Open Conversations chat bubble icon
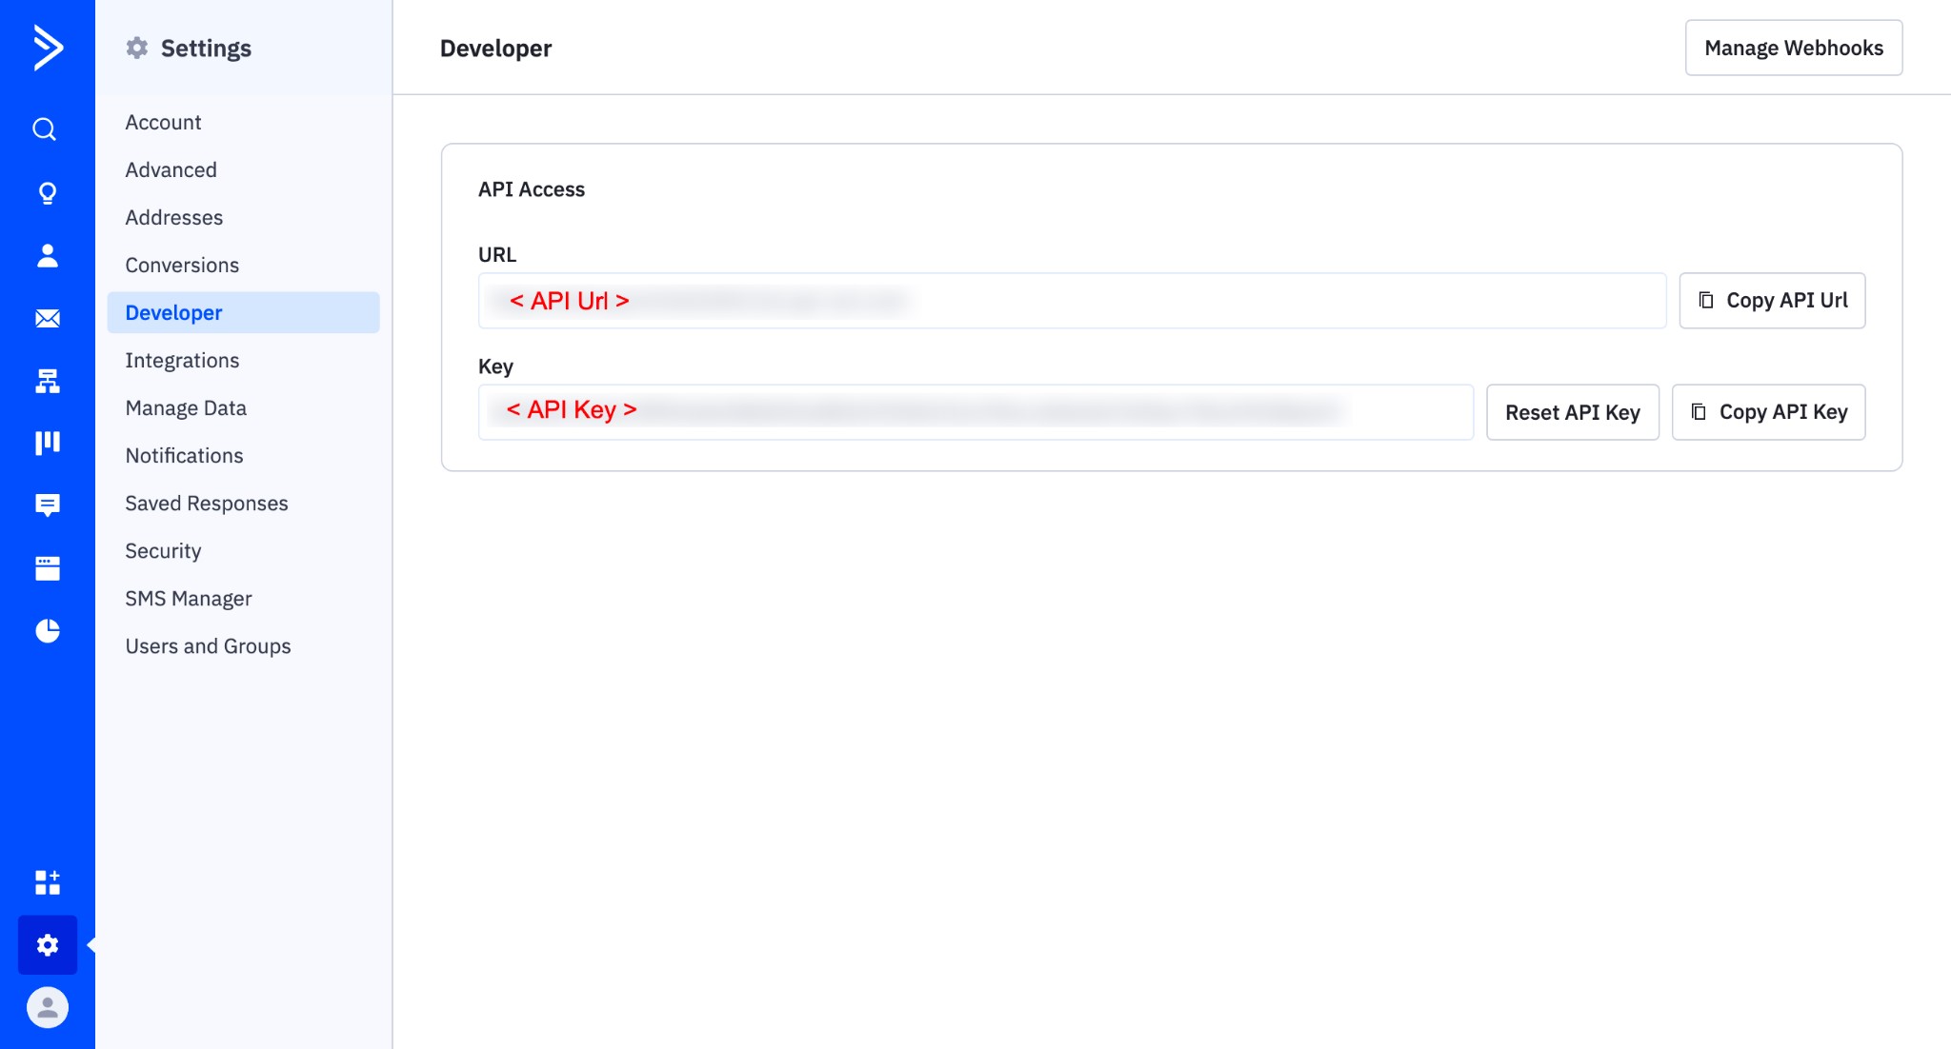 coord(47,505)
